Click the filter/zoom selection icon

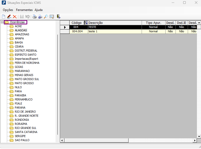coord(51,17)
